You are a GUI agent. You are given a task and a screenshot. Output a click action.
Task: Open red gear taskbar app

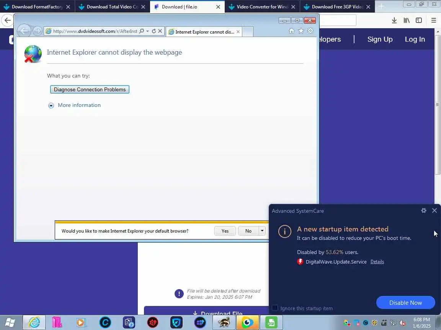click(153, 322)
